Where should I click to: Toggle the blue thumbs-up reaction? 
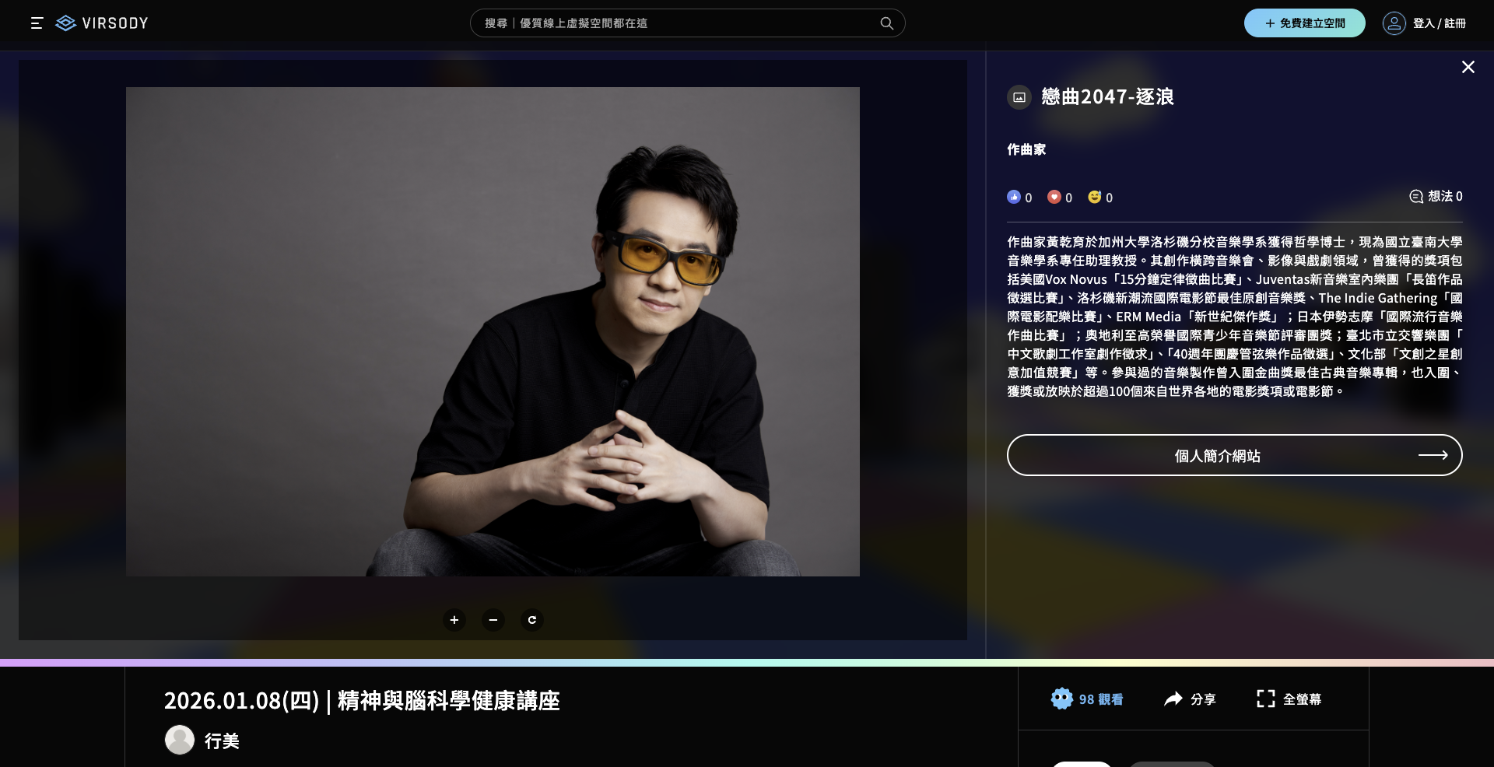[x=1014, y=197]
